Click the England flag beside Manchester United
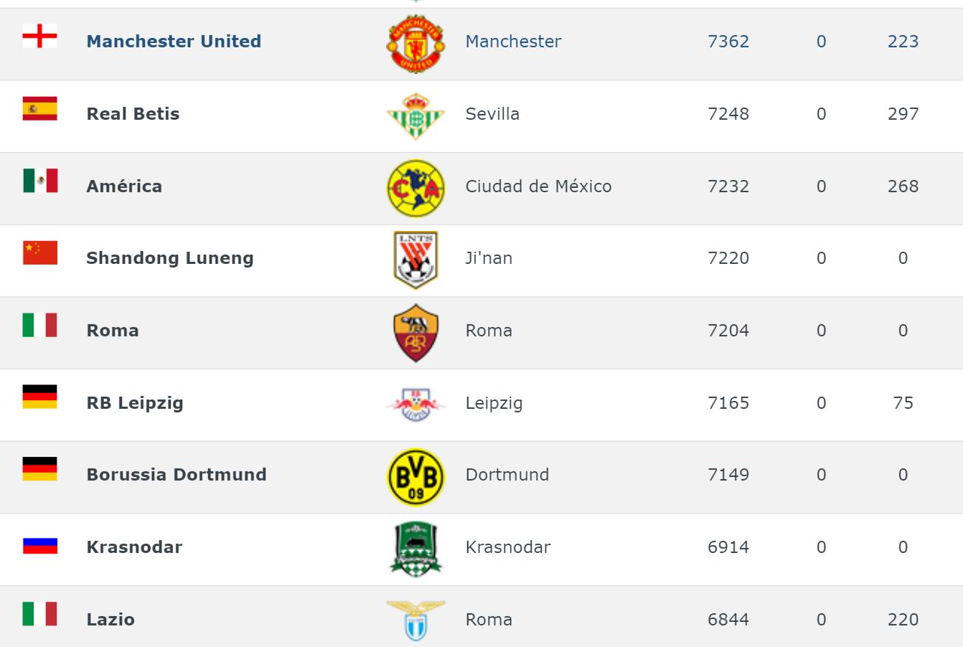This screenshot has width=963, height=647. click(39, 36)
